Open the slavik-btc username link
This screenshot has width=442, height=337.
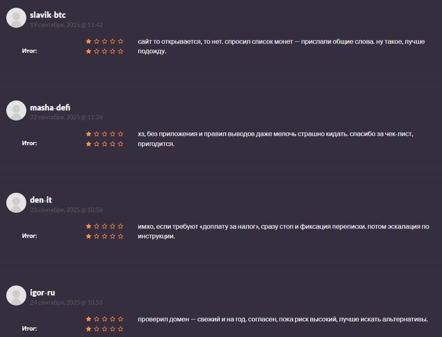pyautogui.click(x=48, y=15)
